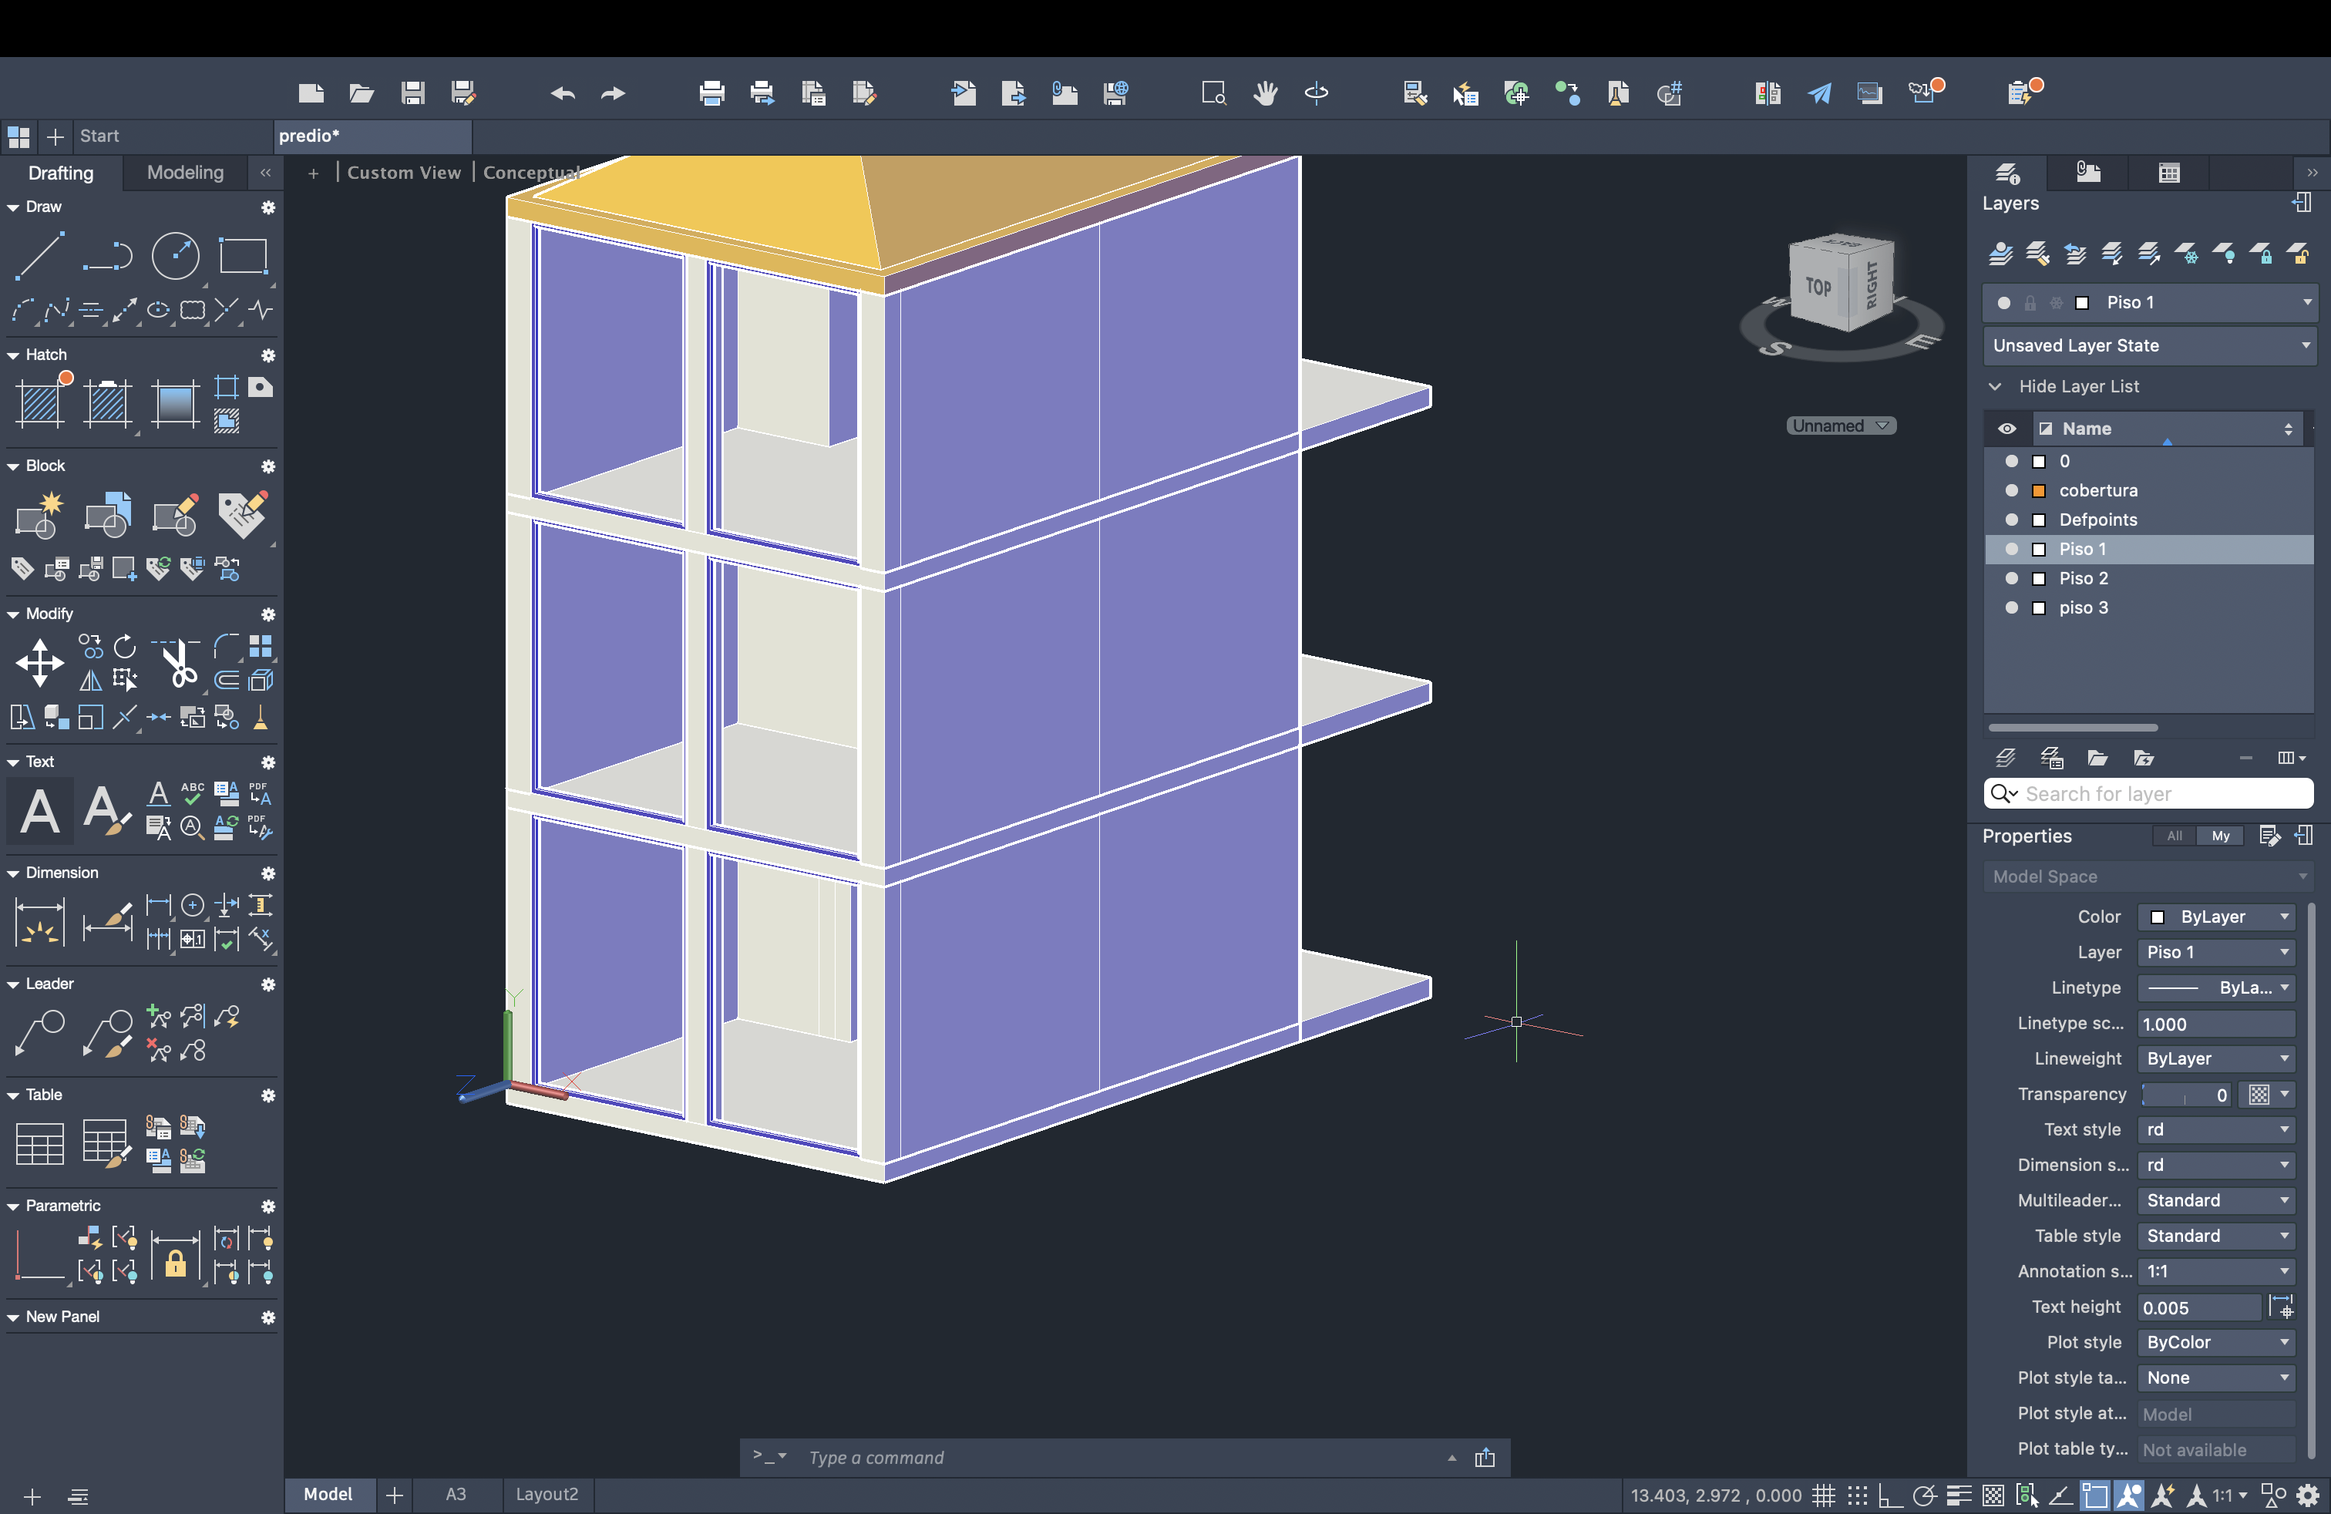The height and width of the screenshot is (1514, 2331).
Task: Open the Layout2 tab
Action: [547, 1495]
